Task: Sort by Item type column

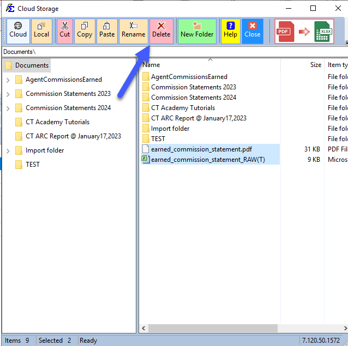Action: coord(336,65)
